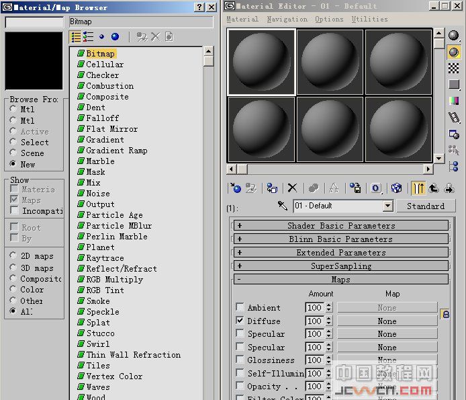Viewport: 466px width, 400px height.
Task: Click the Standard material type button
Action: [426, 206]
